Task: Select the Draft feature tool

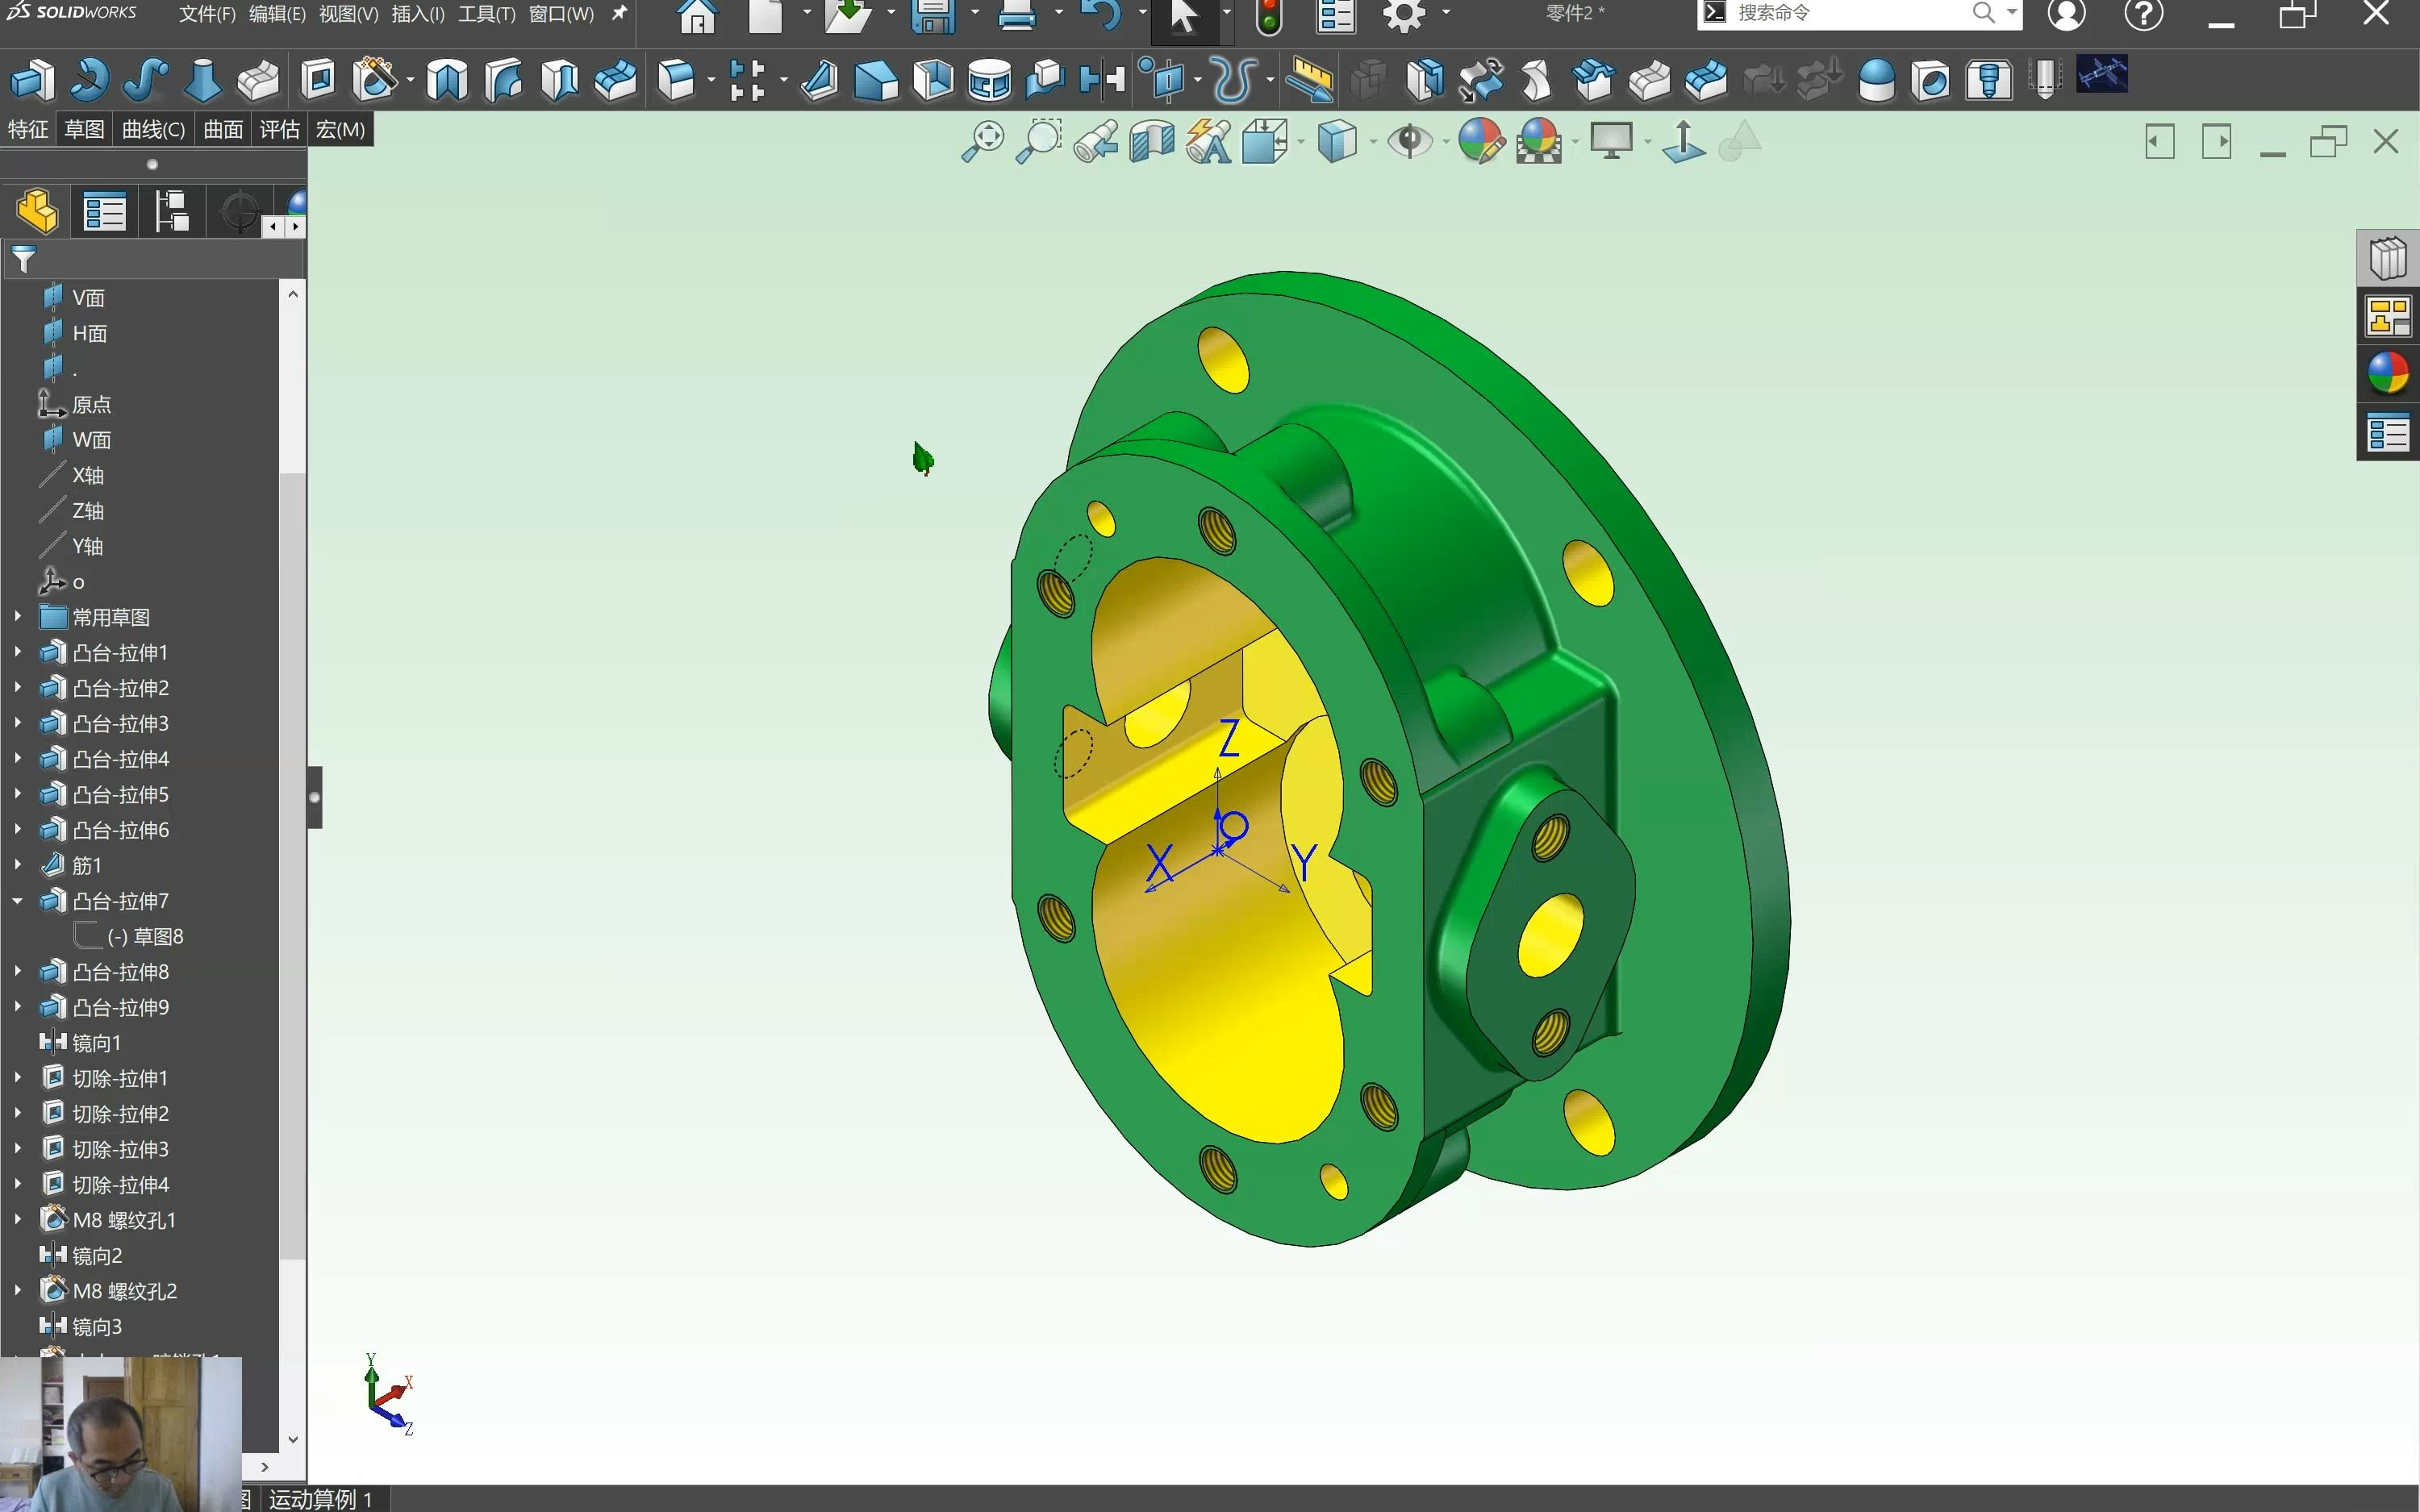Action: click(876, 80)
